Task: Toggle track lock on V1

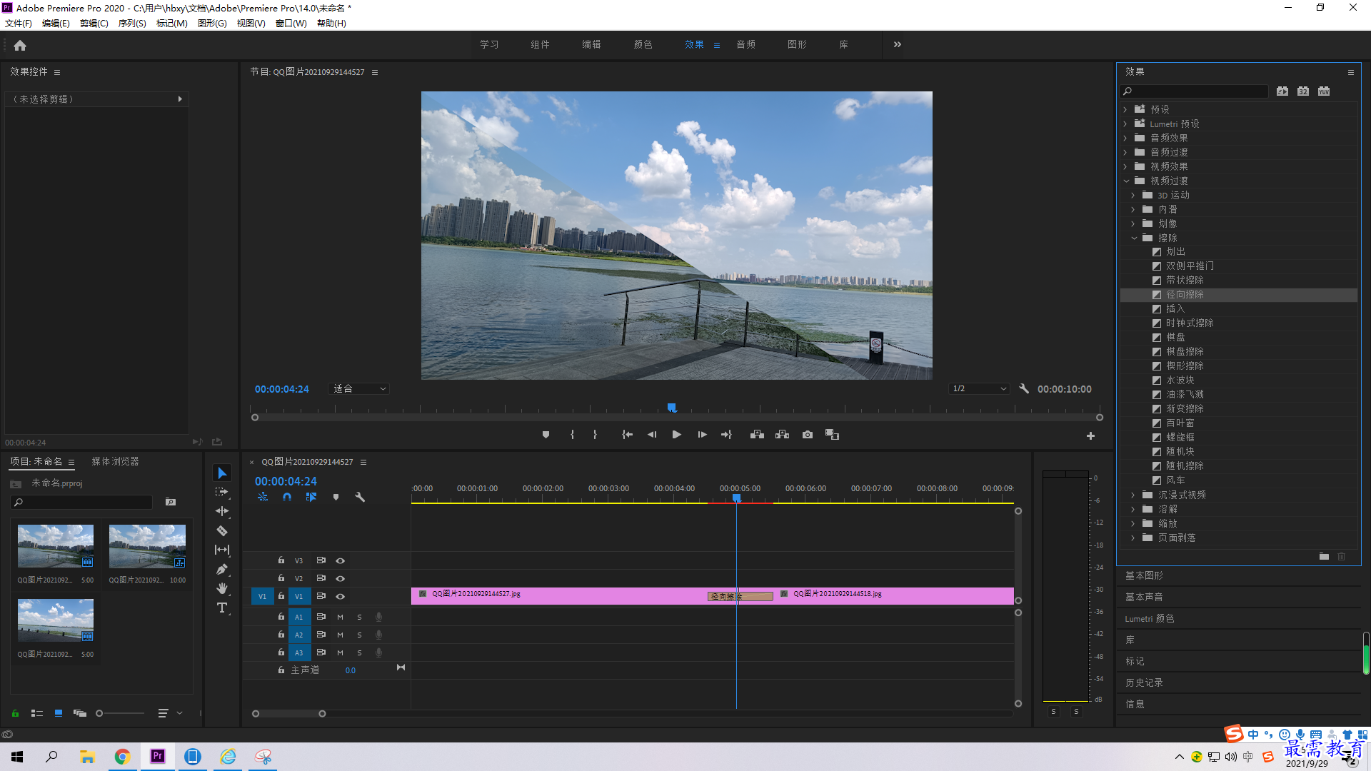Action: pyautogui.click(x=281, y=596)
